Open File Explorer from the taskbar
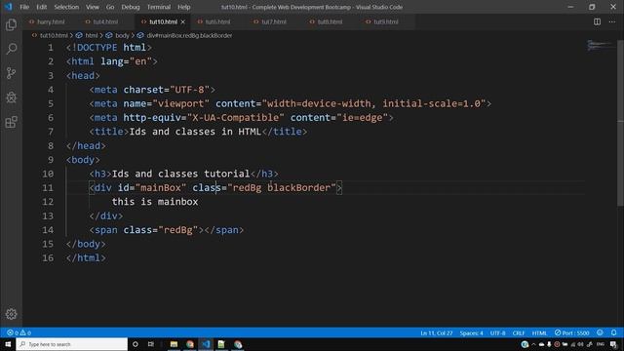Image resolution: width=624 pixels, height=351 pixels. click(174, 344)
